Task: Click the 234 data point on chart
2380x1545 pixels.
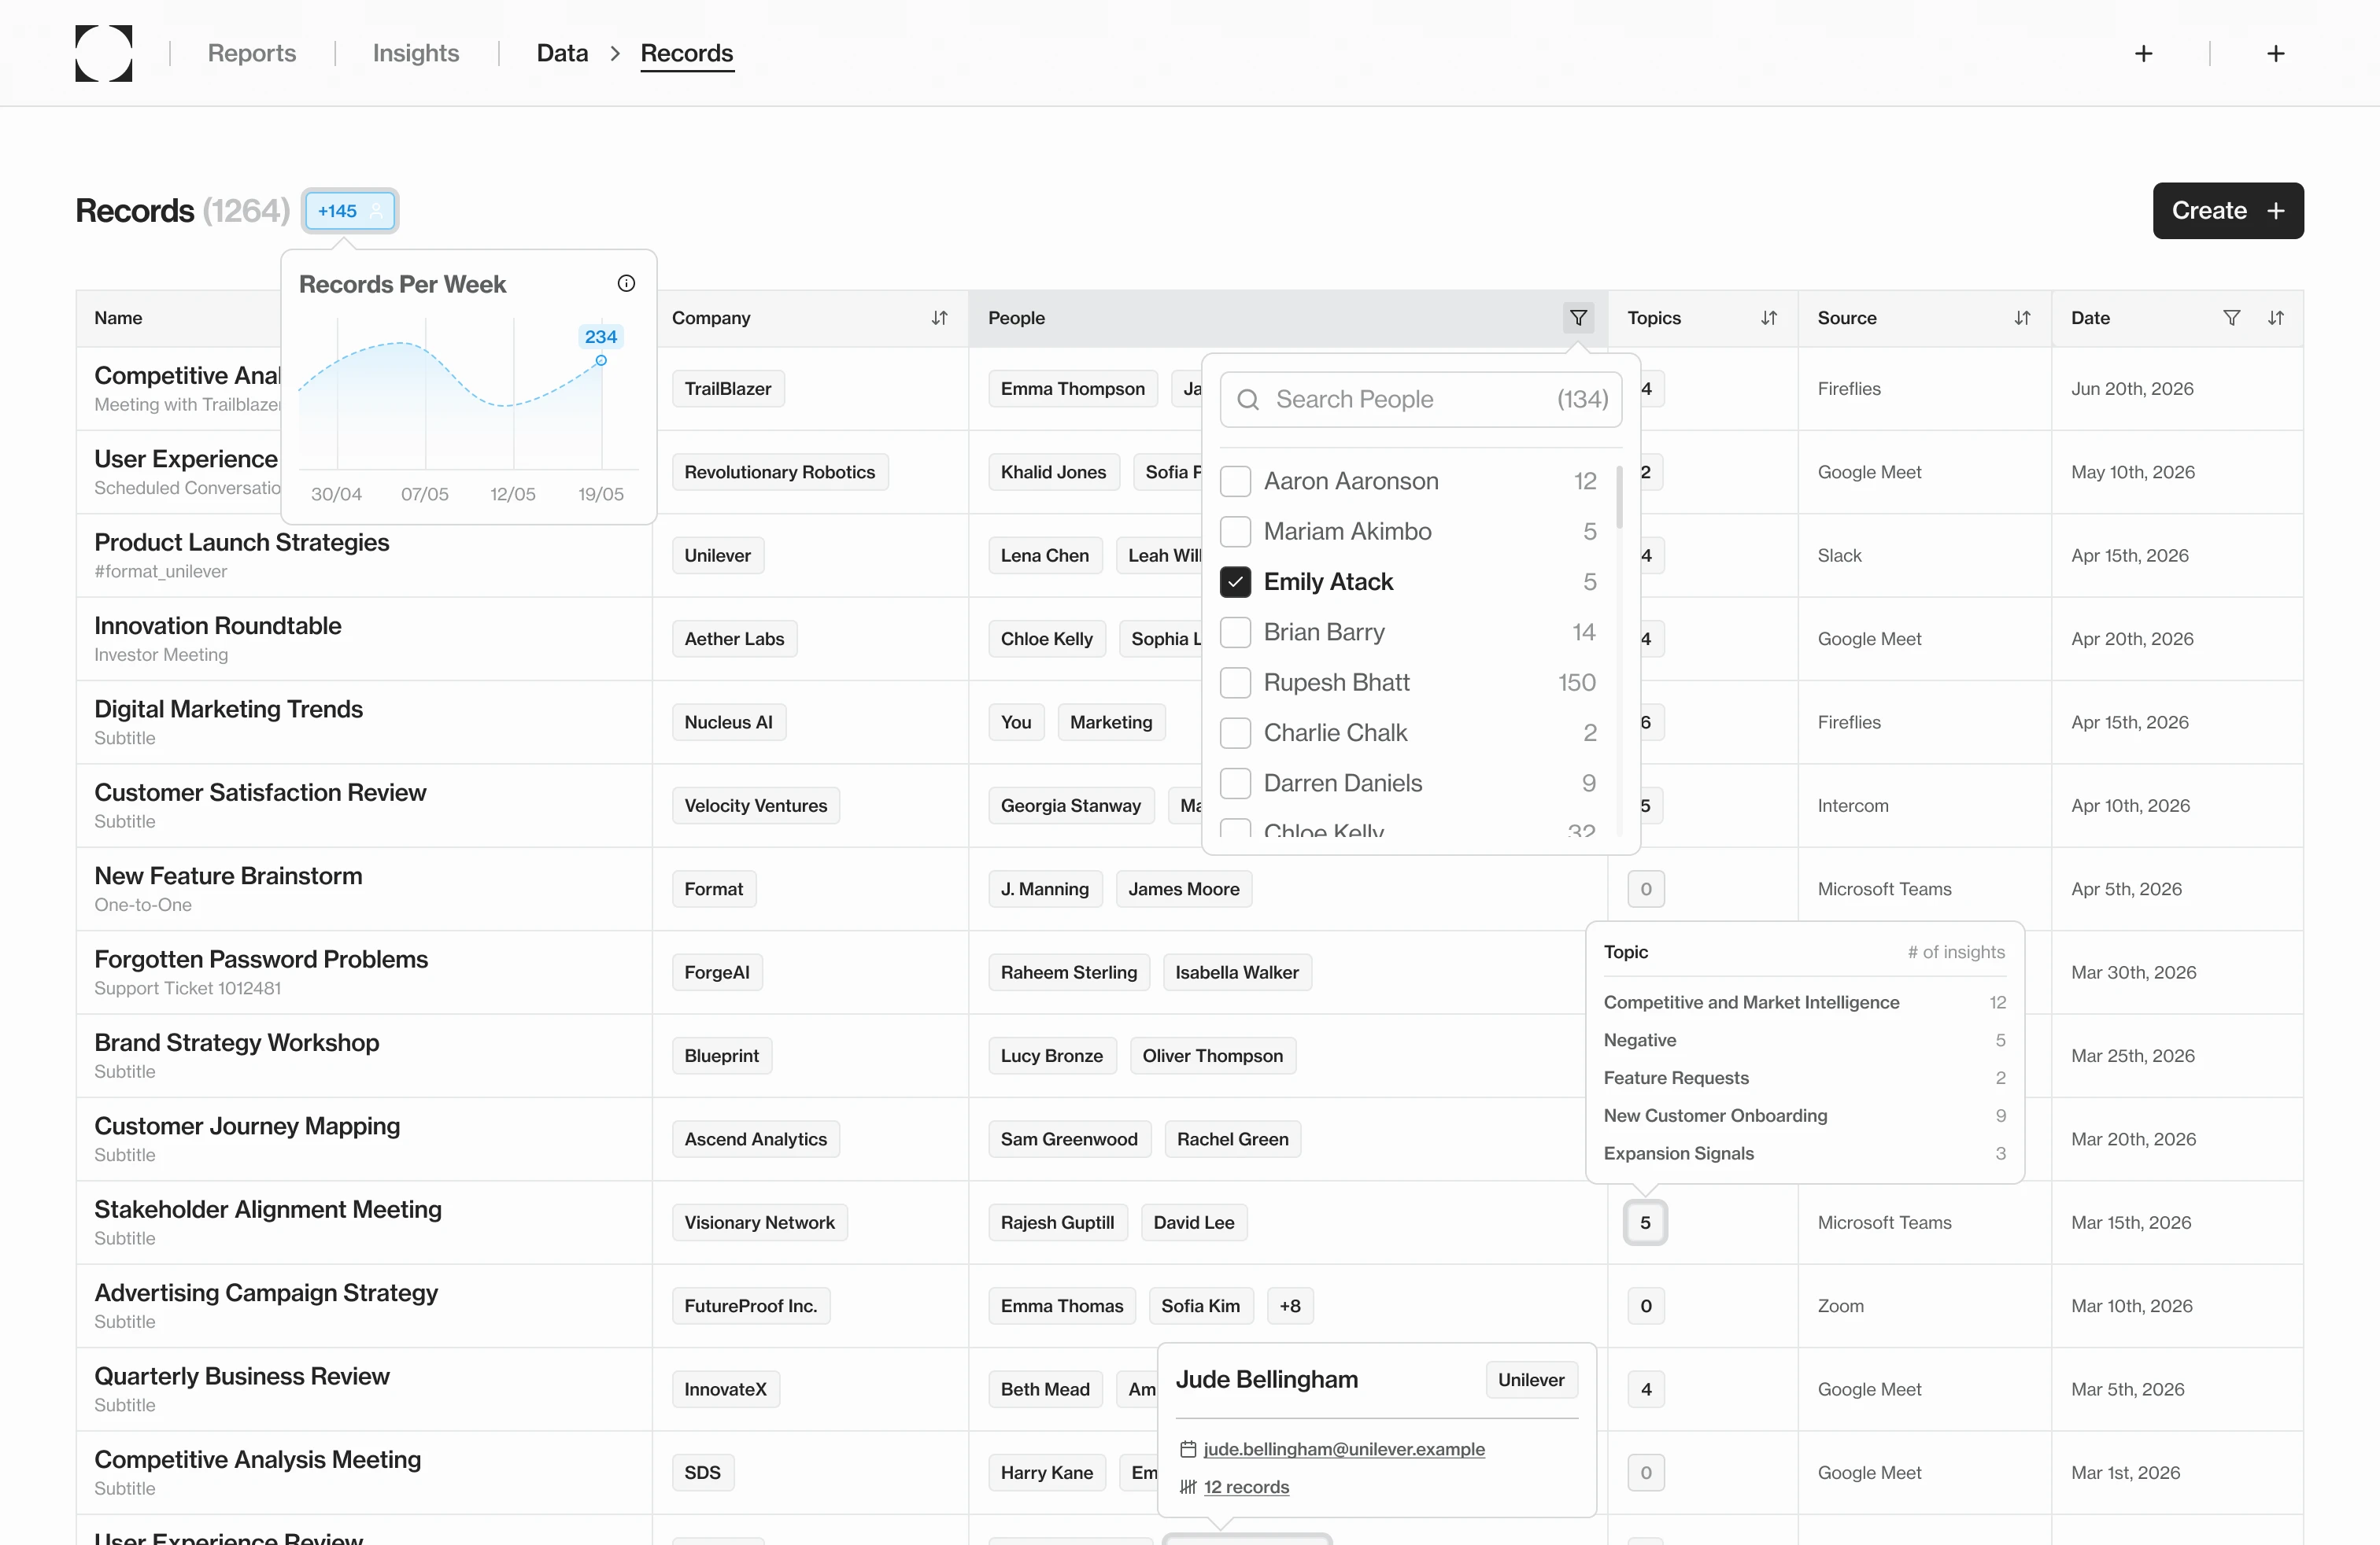Action: coord(601,360)
